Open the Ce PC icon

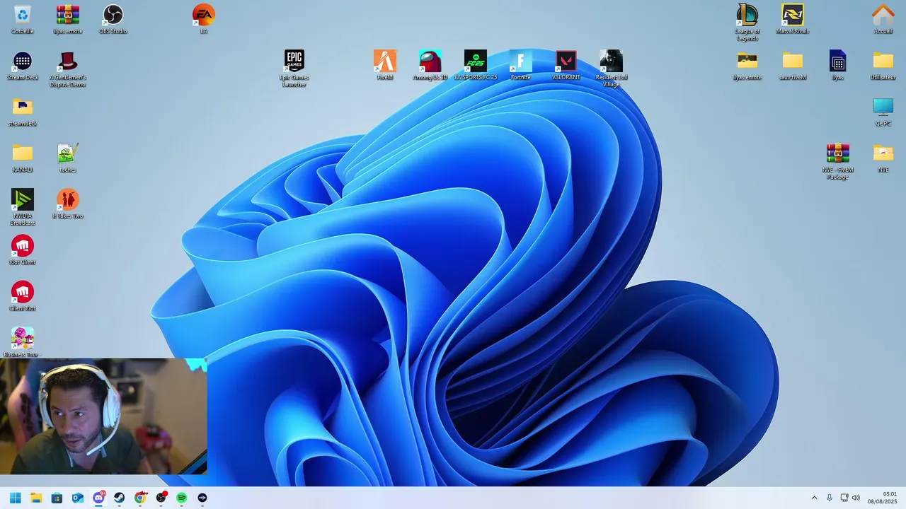[x=883, y=107]
